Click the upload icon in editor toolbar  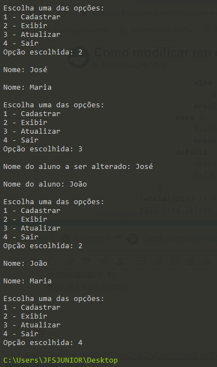tap(120, 261)
